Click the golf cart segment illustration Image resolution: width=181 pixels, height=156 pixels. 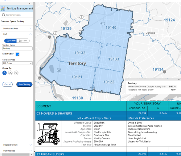click(49, 134)
